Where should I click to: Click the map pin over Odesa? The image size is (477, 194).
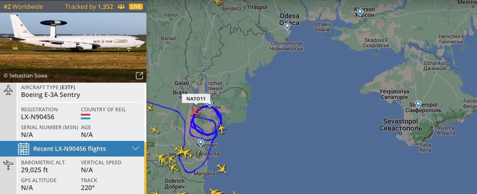[x=287, y=26]
